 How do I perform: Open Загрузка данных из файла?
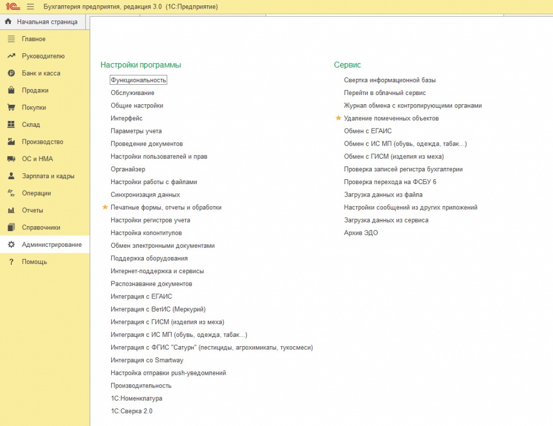coord(383,194)
